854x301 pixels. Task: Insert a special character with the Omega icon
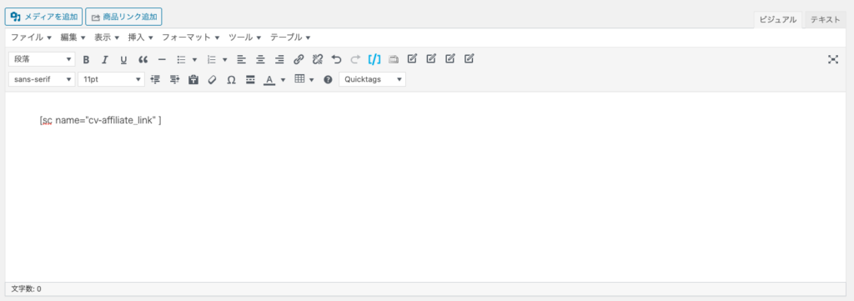pos(231,79)
